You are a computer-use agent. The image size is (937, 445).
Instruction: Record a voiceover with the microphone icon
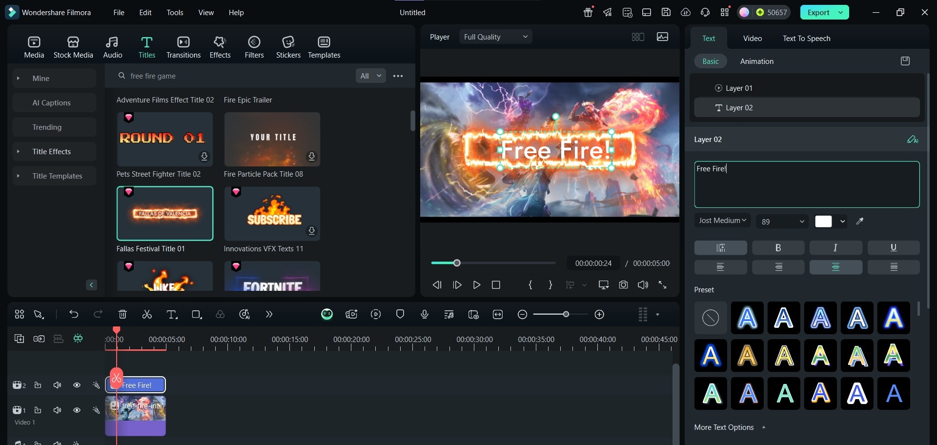tap(425, 315)
